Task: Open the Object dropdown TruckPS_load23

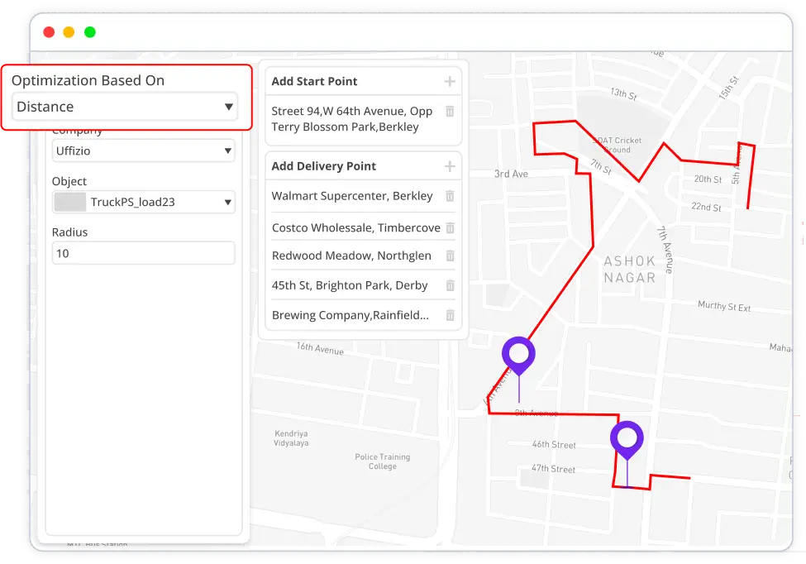Action: (x=143, y=202)
